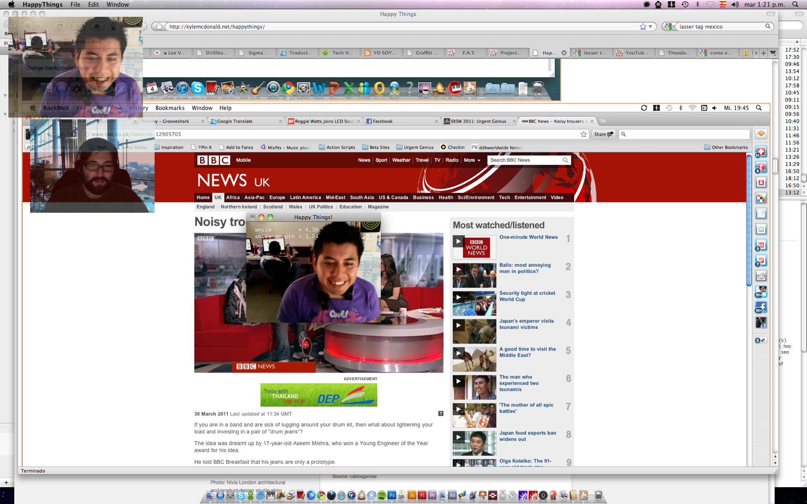807x504 pixels.
Task: Switch to the 'Theodo...' tab
Action: click(x=675, y=53)
